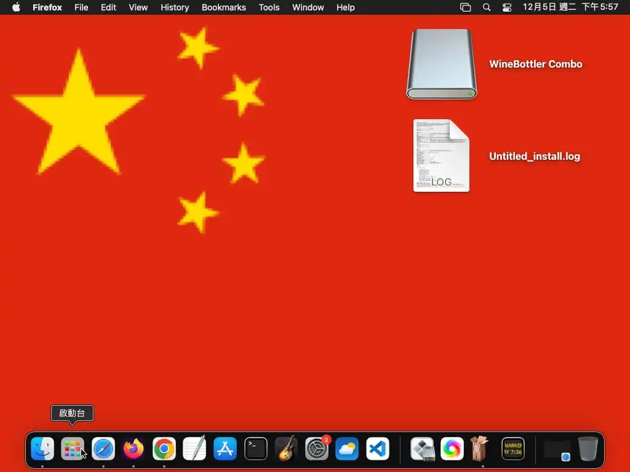Image resolution: width=630 pixels, height=472 pixels.
Task: Open System Preferences with badge in Dock
Action: point(317,448)
